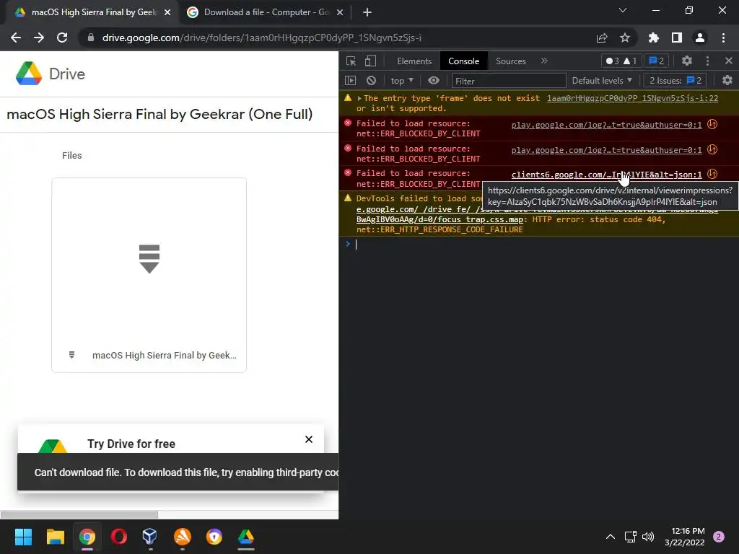Show the console sidebar
Image resolution: width=739 pixels, height=554 pixels.
(x=350, y=81)
